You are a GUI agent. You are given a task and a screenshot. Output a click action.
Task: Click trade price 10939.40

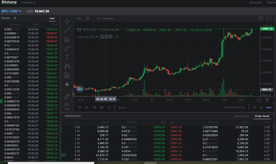pyautogui.click(x=52, y=46)
